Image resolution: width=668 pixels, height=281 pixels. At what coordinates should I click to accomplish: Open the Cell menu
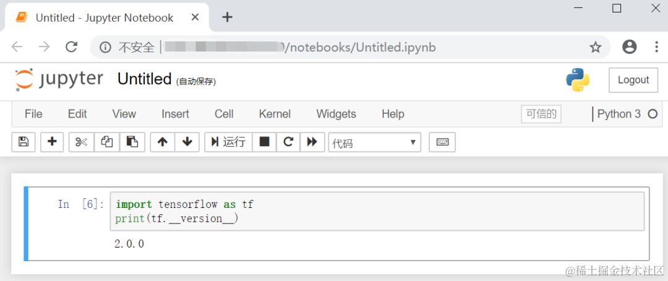(224, 114)
